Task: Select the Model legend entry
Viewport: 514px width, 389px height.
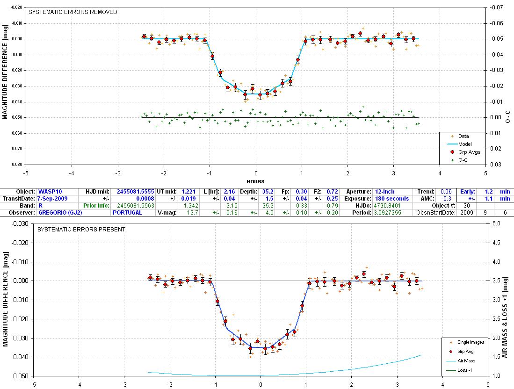Action: pyautogui.click(x=460, y=144)
